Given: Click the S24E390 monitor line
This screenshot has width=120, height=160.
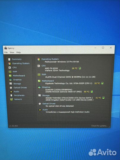Looking at the screenshot, I should [x=59, y=89].
